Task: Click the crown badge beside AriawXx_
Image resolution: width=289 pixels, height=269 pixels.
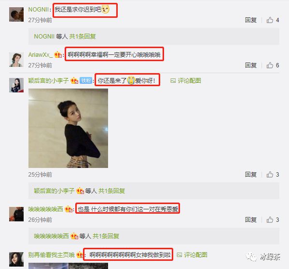Action: pos(58,54)
